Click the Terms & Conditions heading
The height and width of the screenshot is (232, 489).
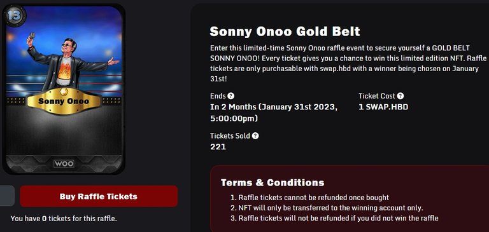273,182
